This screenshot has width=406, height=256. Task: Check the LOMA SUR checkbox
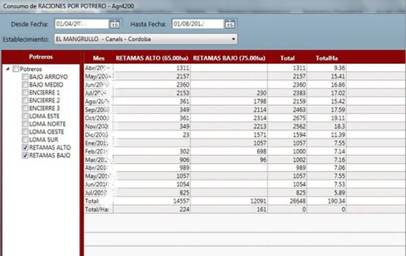tap(25, 140)
